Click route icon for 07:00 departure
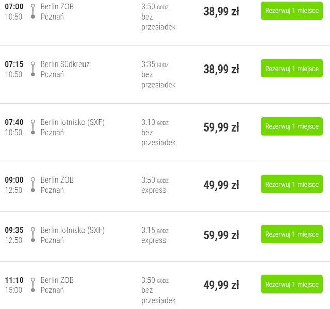The height and width of the screenshot is (309, 330). pyautogui.click(x=33, y=11)
